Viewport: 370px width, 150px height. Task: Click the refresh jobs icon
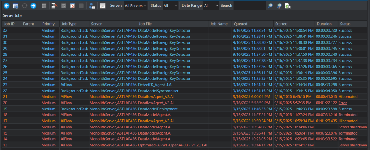click(x=24, y=6)
